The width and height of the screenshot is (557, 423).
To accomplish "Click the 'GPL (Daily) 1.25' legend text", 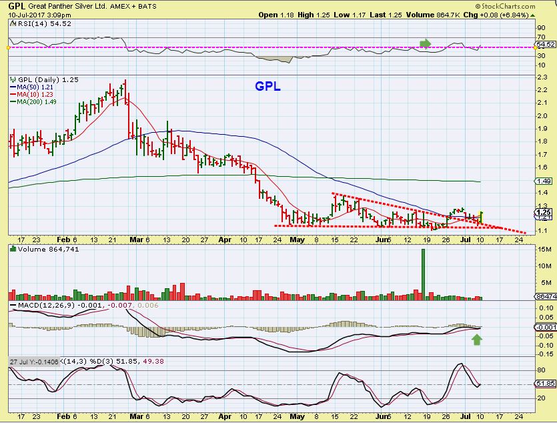I will [48, 79].
